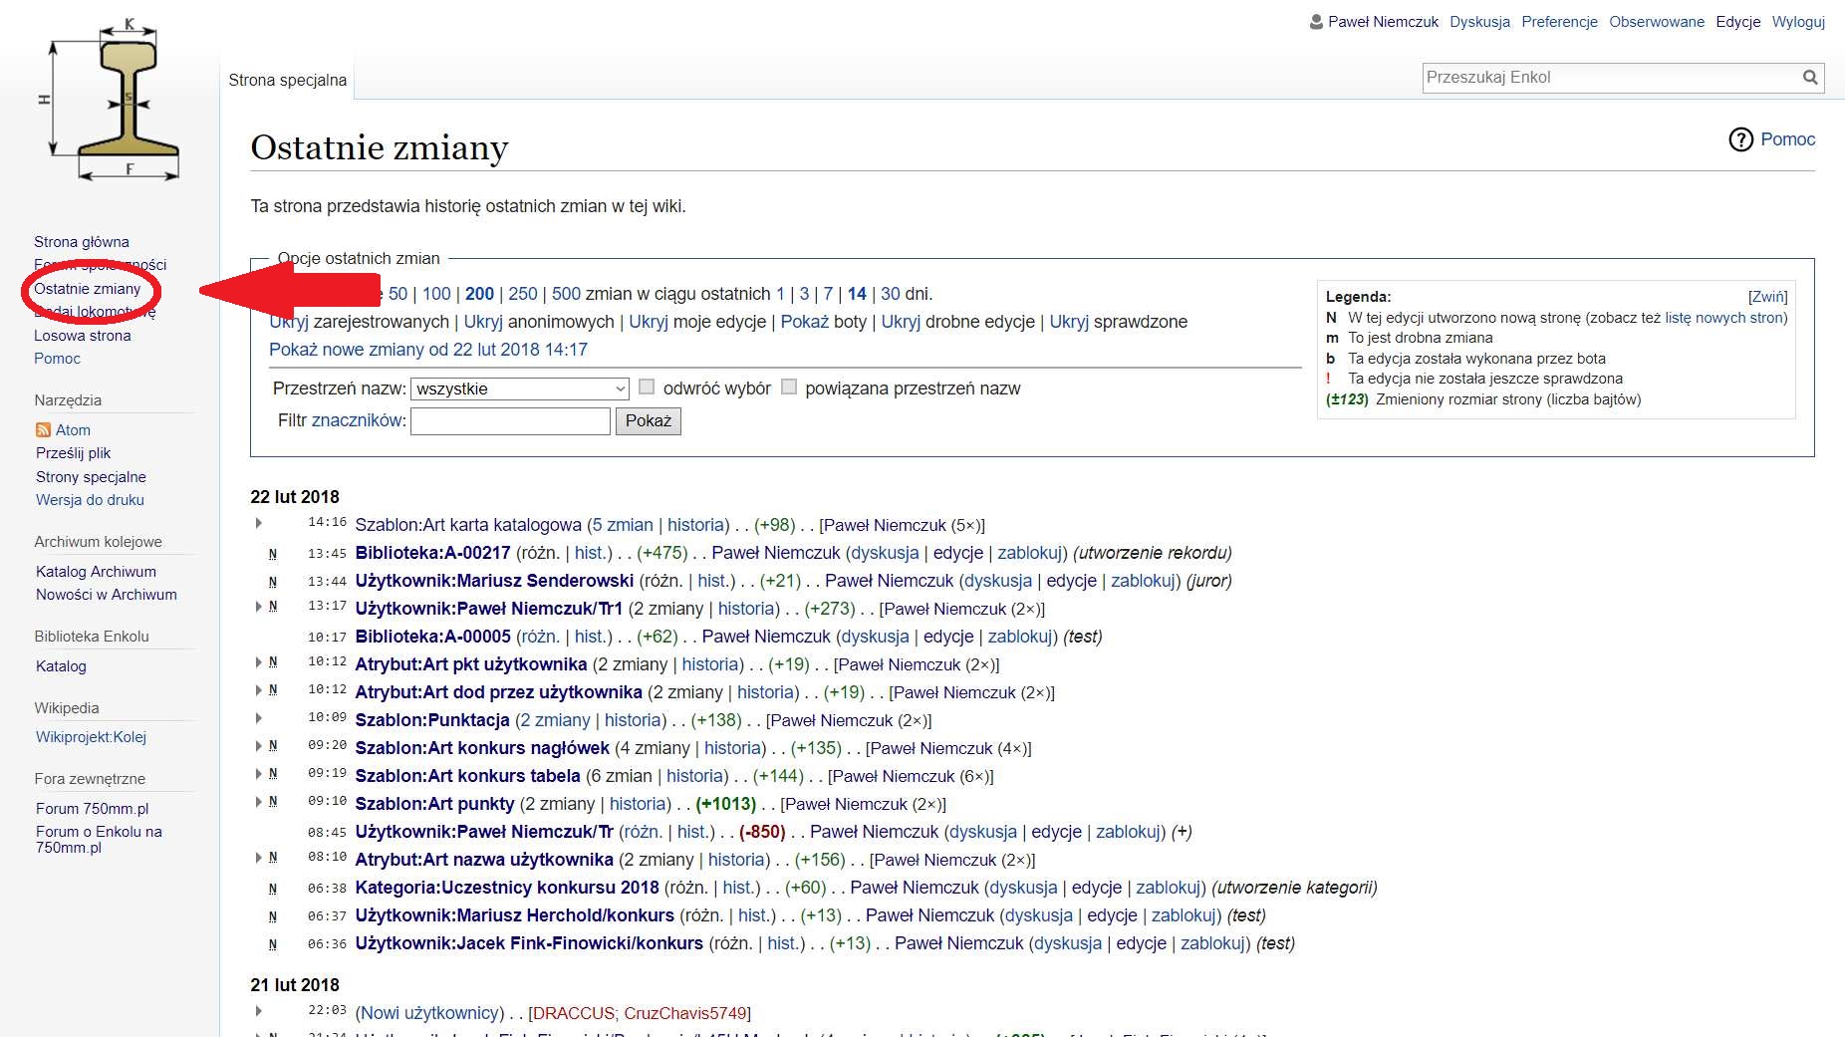Open Preferencje in the user menu

pyautogui.click(x=1559, y=22)
